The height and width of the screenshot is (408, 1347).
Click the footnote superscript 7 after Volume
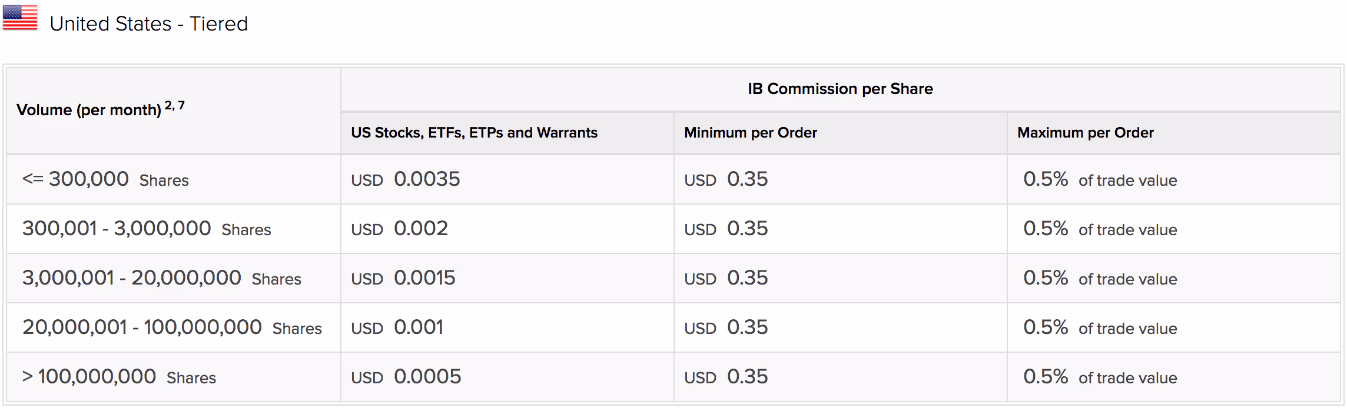(x=181, y=105)
